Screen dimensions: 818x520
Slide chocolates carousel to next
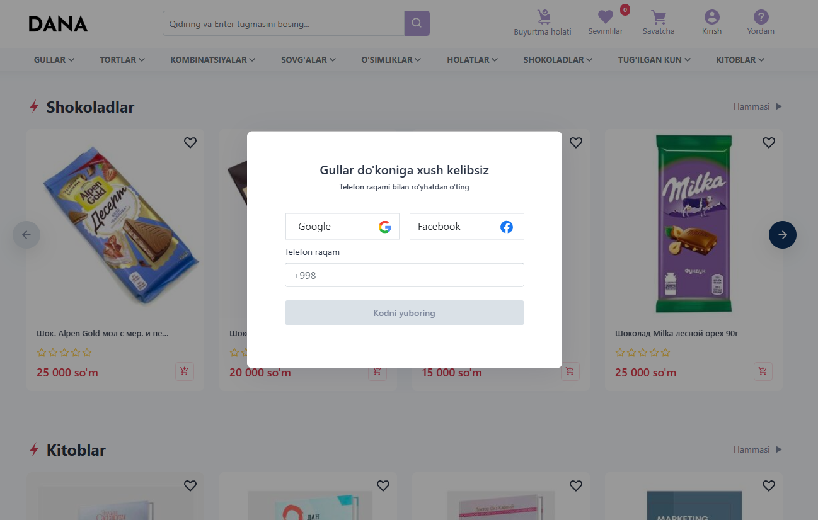(782, 235)
